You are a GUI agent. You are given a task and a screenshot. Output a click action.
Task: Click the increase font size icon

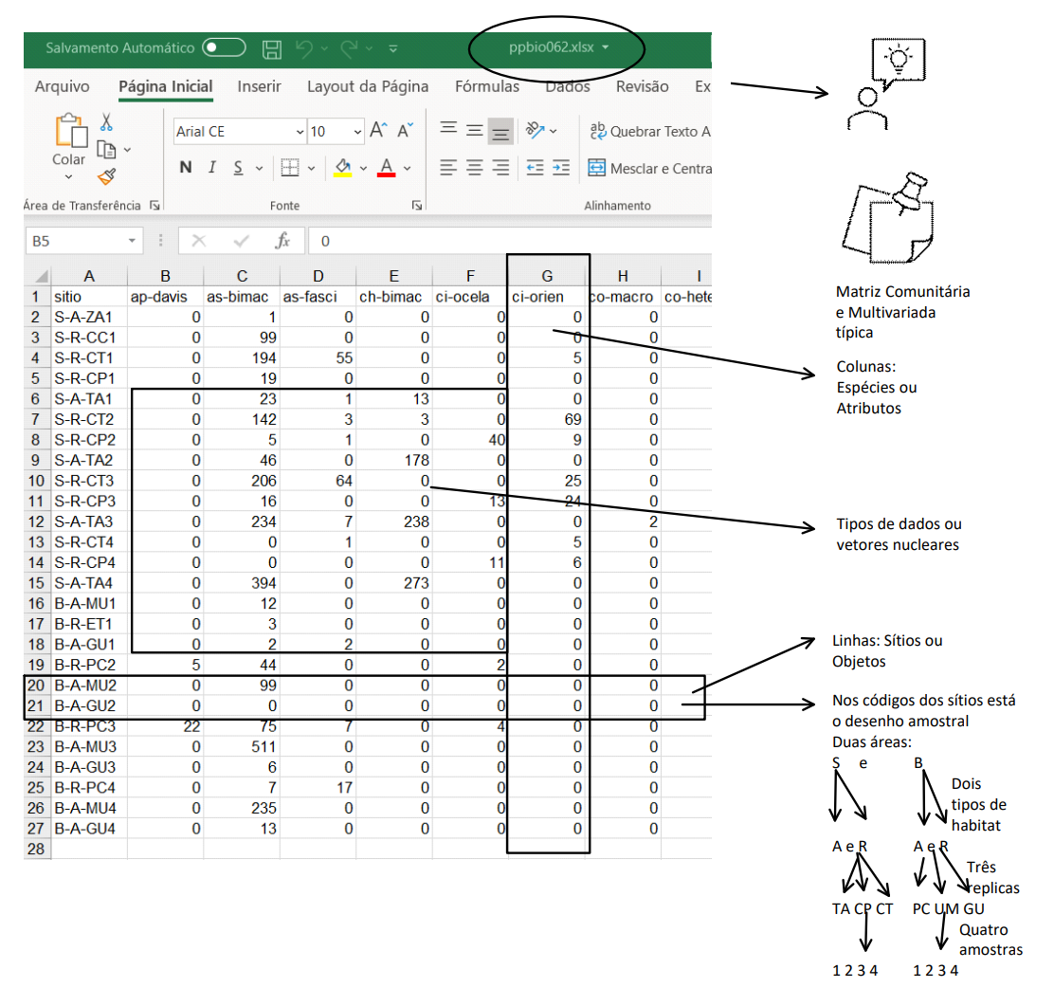[377, 131]
